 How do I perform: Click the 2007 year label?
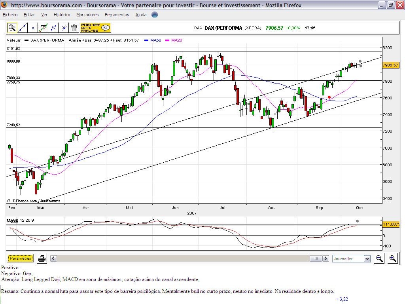point(192,213)
